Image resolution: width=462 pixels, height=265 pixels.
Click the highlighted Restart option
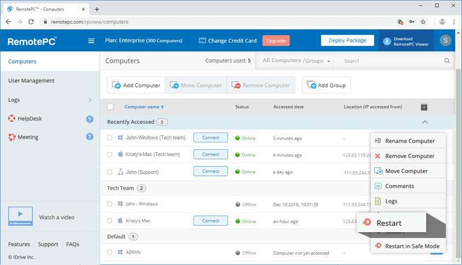point(392,223)
